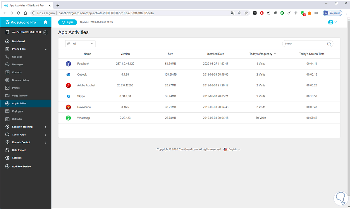Click the Installed Date column header
Viewport: 351px width, 209px height.
[x=216, y=54]
